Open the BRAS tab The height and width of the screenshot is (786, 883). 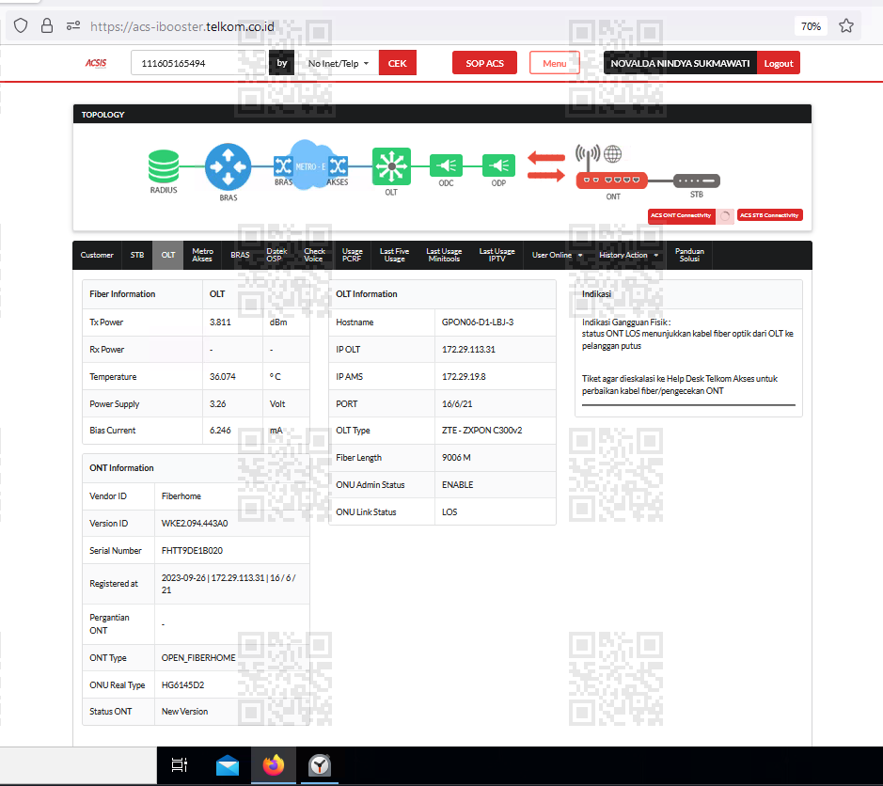tap(240, 255)
